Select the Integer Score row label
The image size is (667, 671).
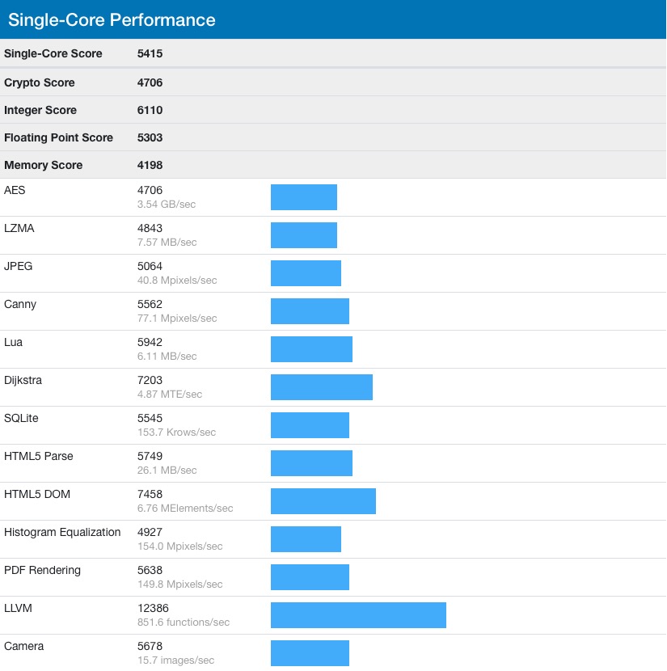(40, 110)
